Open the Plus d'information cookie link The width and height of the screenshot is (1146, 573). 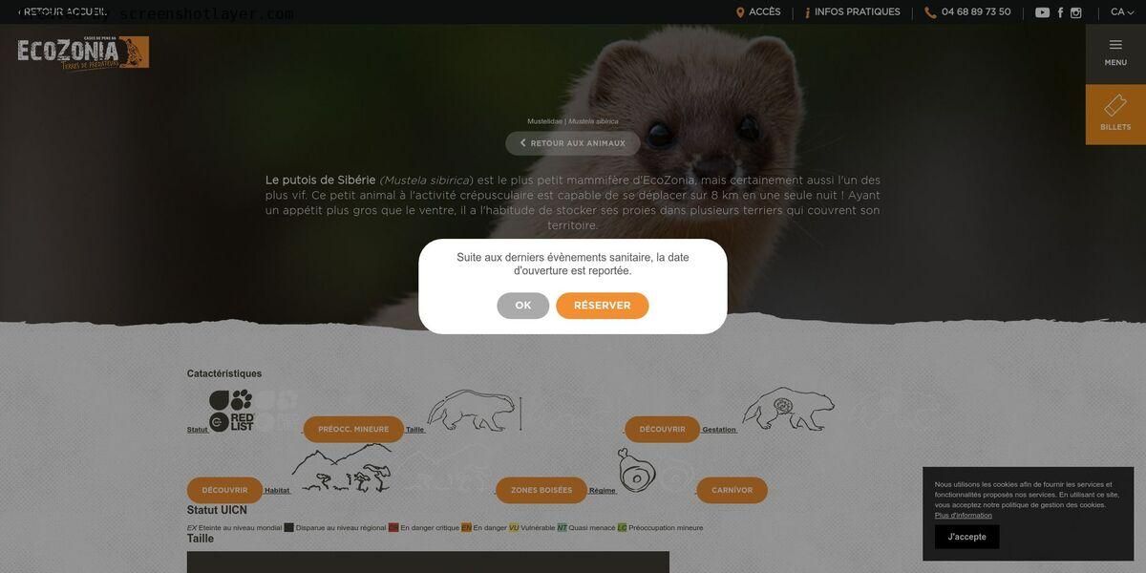pos(964,516)
